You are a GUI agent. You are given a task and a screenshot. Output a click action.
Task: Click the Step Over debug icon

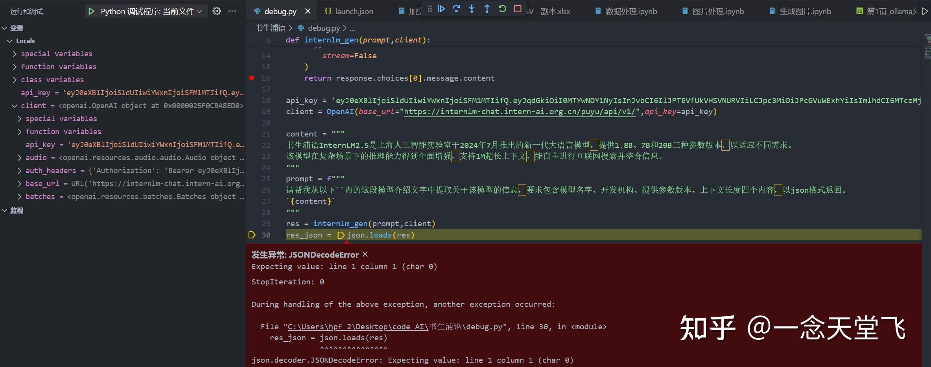(x=456, y=8)
